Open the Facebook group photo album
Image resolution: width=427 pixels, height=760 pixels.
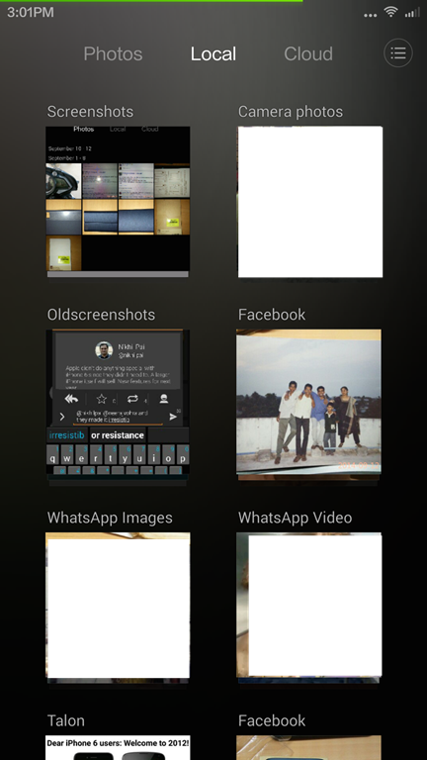308,405
